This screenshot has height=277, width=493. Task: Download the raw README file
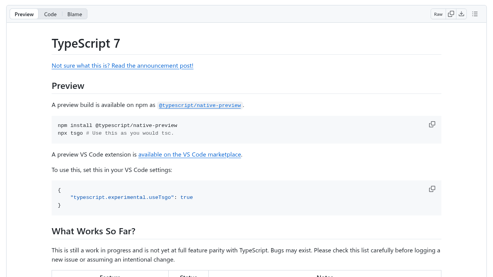pos(461,14)
